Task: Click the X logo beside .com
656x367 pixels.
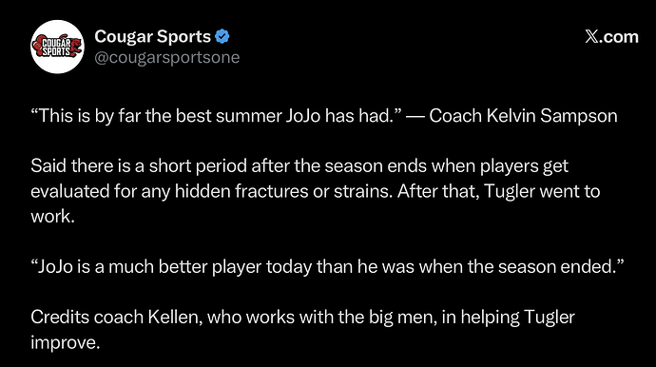Action: click(591, 37)
